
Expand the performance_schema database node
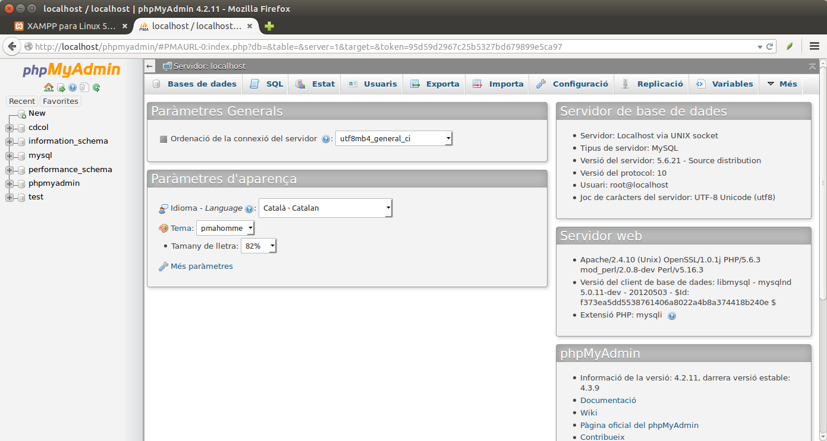[x=10, y=170]
